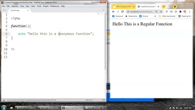Click the yellow circular icon in Chrome title bar
This screenshot has height=110, width=195.
click(x=175, y=7)
